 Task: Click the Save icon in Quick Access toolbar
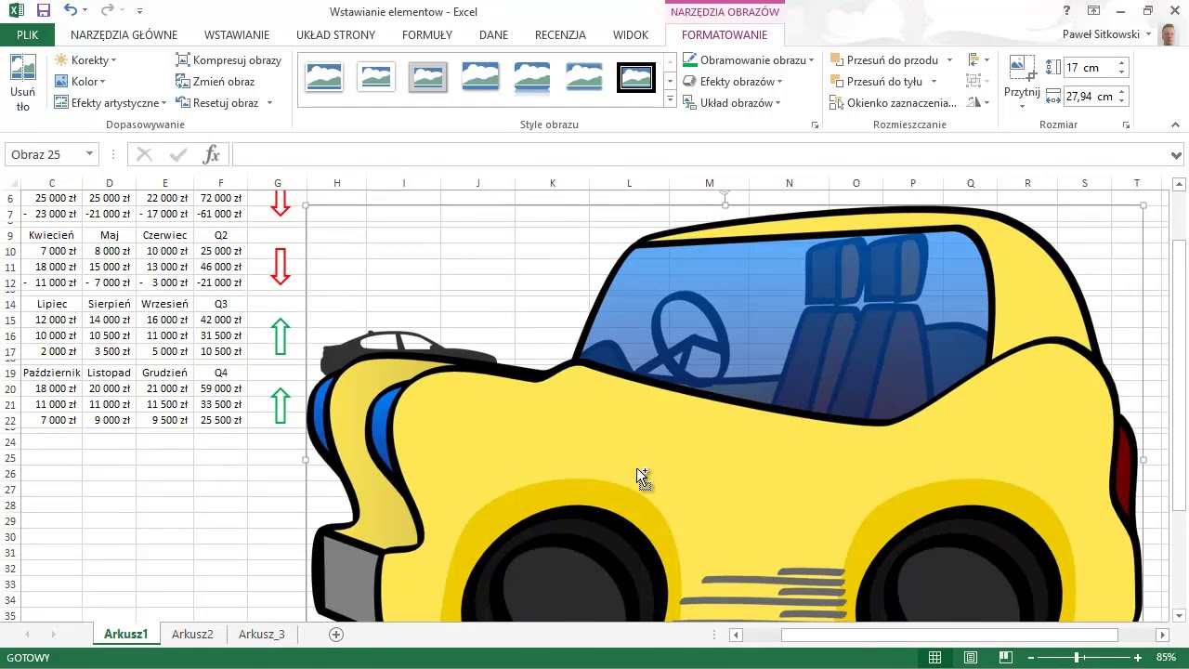[x=43, y=10]
